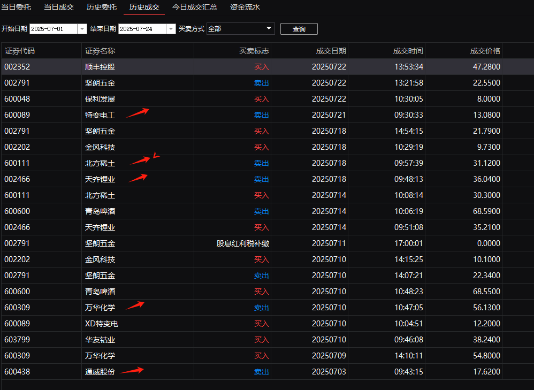Click the 特变电工 stock name

pos(100,115)
